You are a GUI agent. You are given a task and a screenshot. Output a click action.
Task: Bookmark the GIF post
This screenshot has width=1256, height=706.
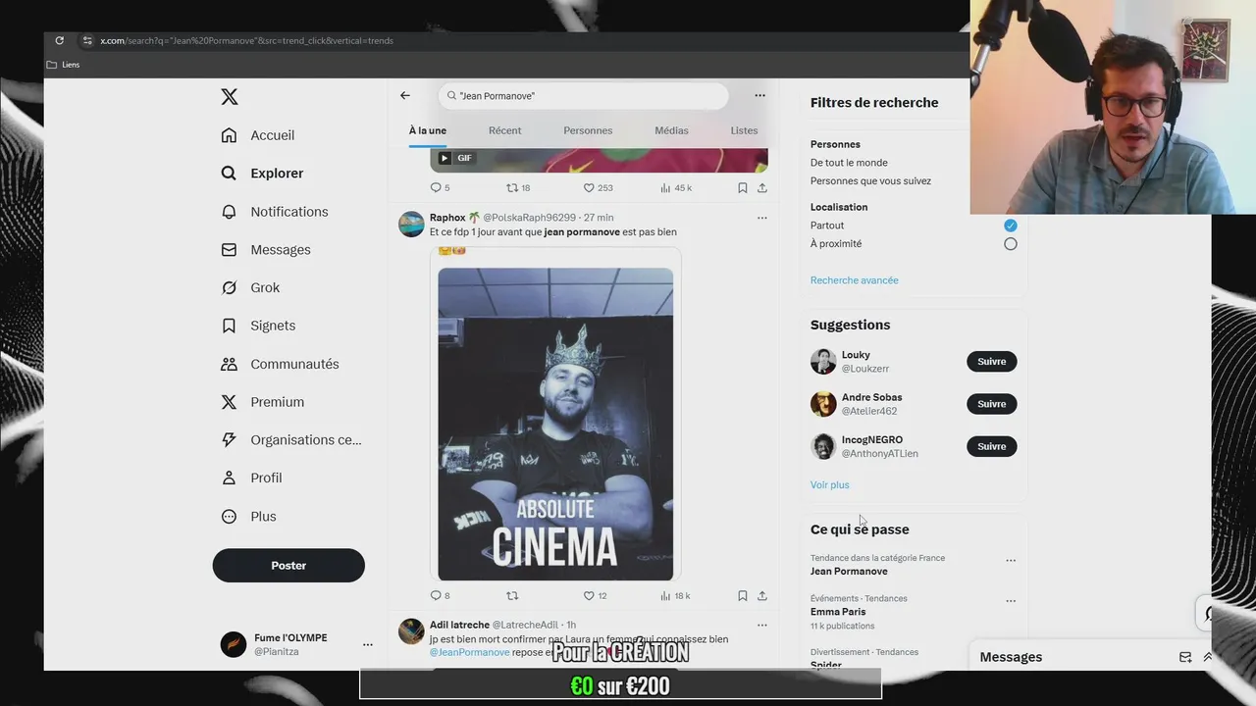743,187
